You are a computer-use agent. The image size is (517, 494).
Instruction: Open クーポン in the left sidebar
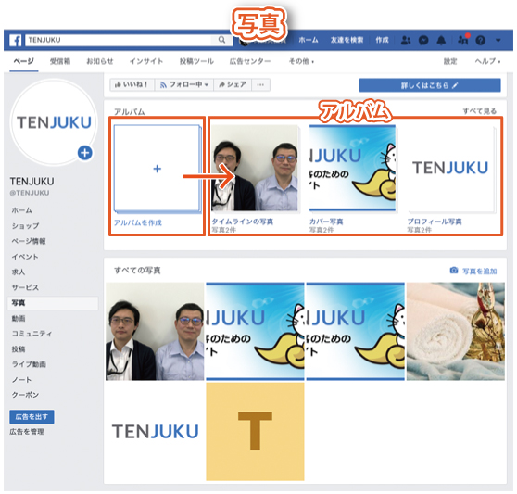(25, 395)
